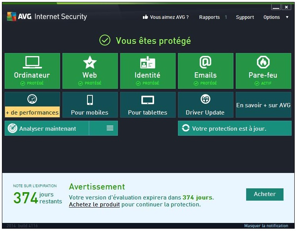The image size is (297, 231).
Task: Click ACTIF status under Pare-feu
Action: 263,83
